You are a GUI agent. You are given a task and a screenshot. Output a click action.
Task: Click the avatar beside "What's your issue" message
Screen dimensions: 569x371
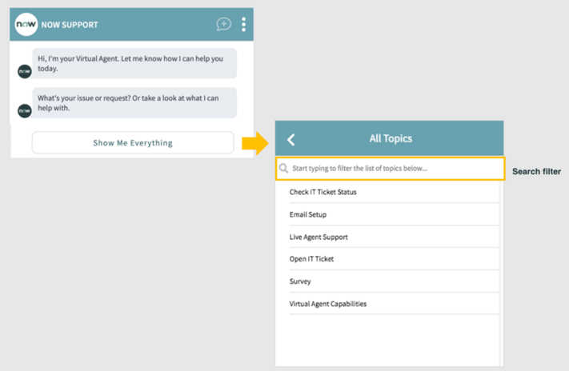click(25, 111)
